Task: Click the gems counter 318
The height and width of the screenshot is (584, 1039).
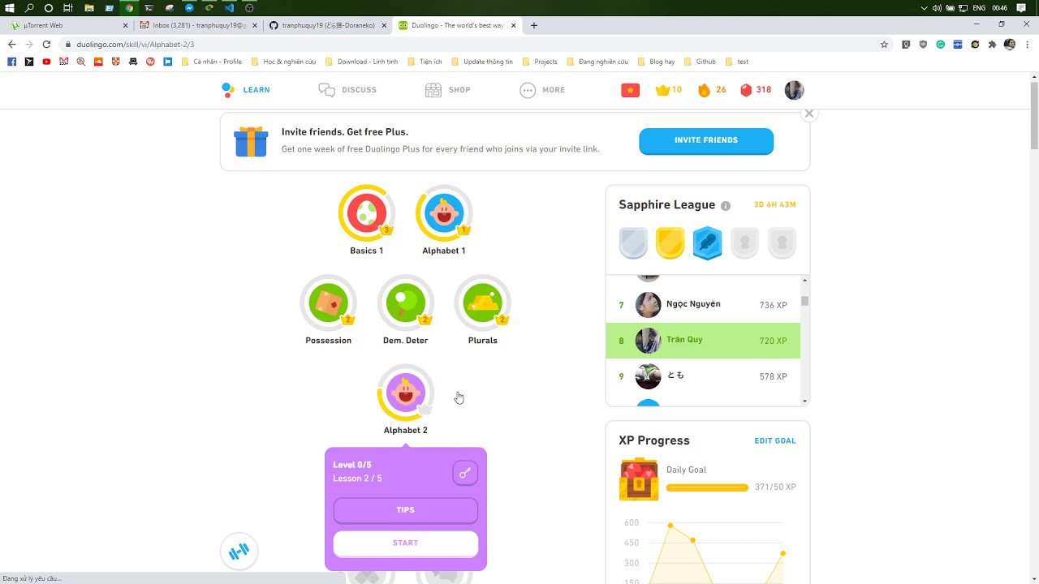Action: (756, 90)
